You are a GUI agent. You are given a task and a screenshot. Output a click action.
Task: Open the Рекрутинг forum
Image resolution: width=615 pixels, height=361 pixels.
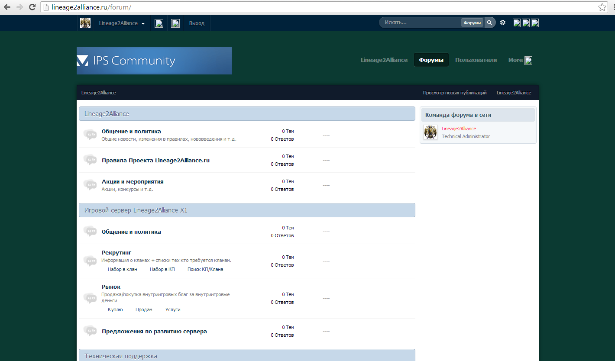click(117, 252)
